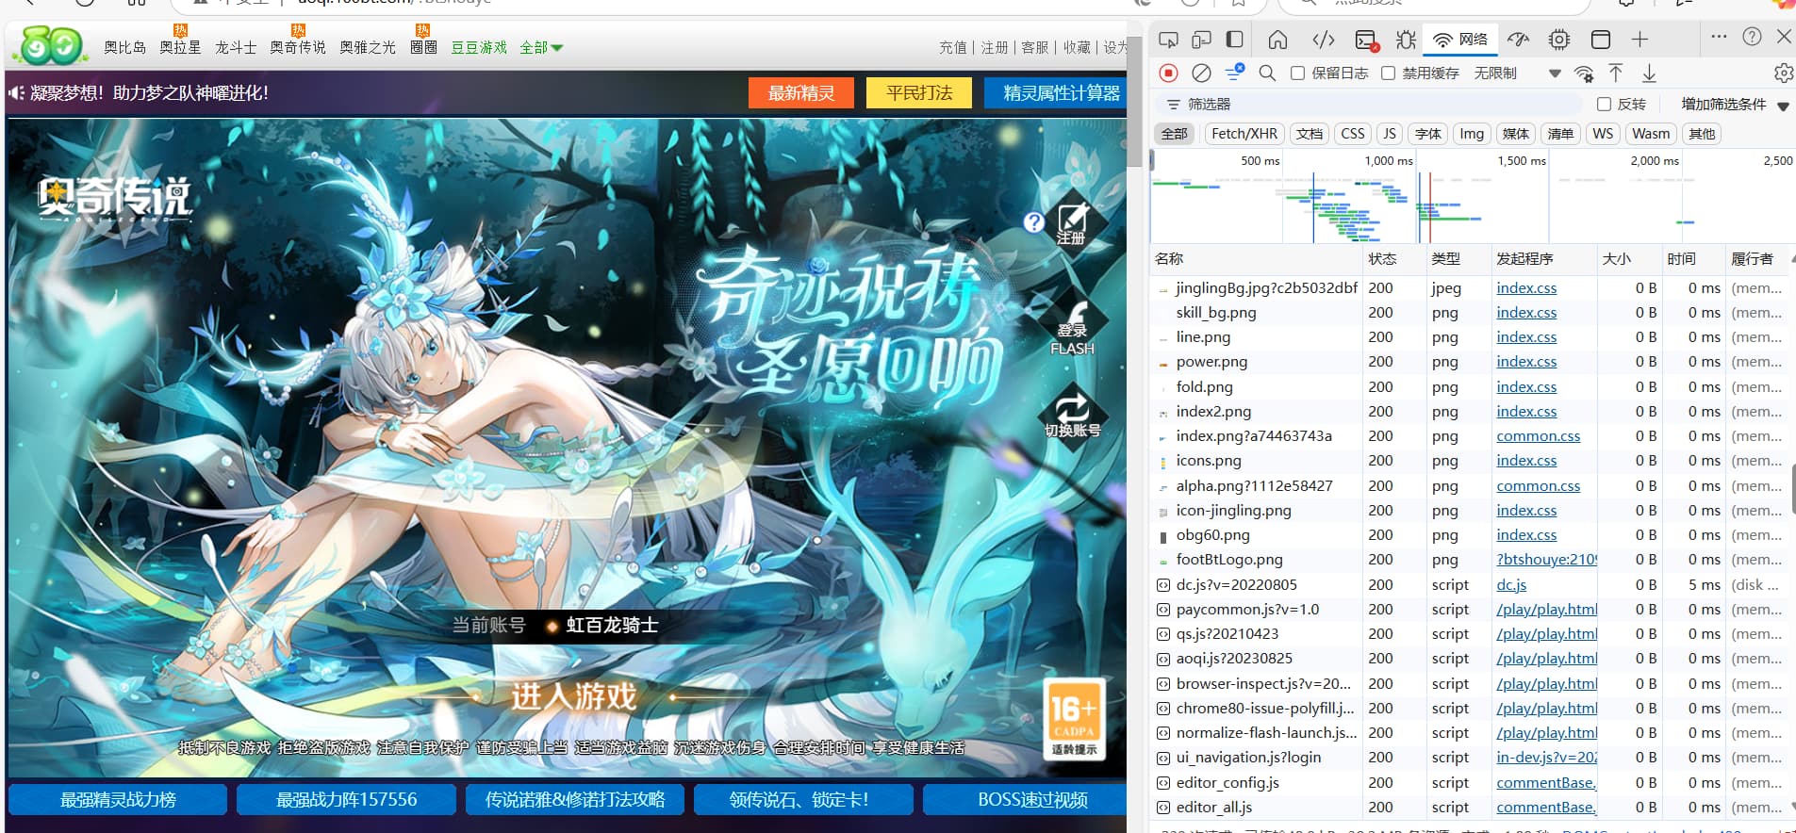Click the common.css initiator for alpha.png
The image size is (1796, 833).
pos(1538,485)
